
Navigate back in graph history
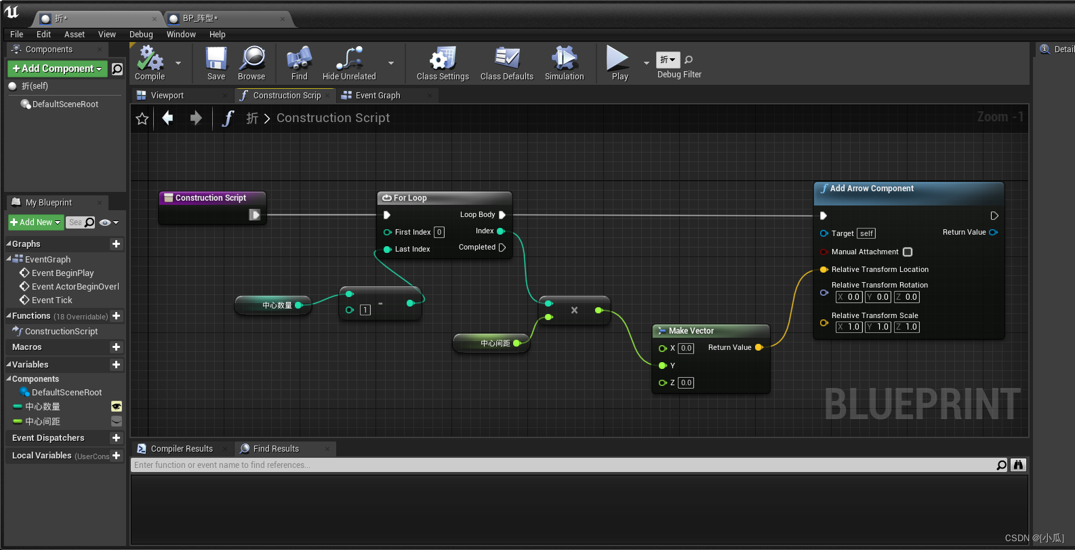(x=167, y=118)
